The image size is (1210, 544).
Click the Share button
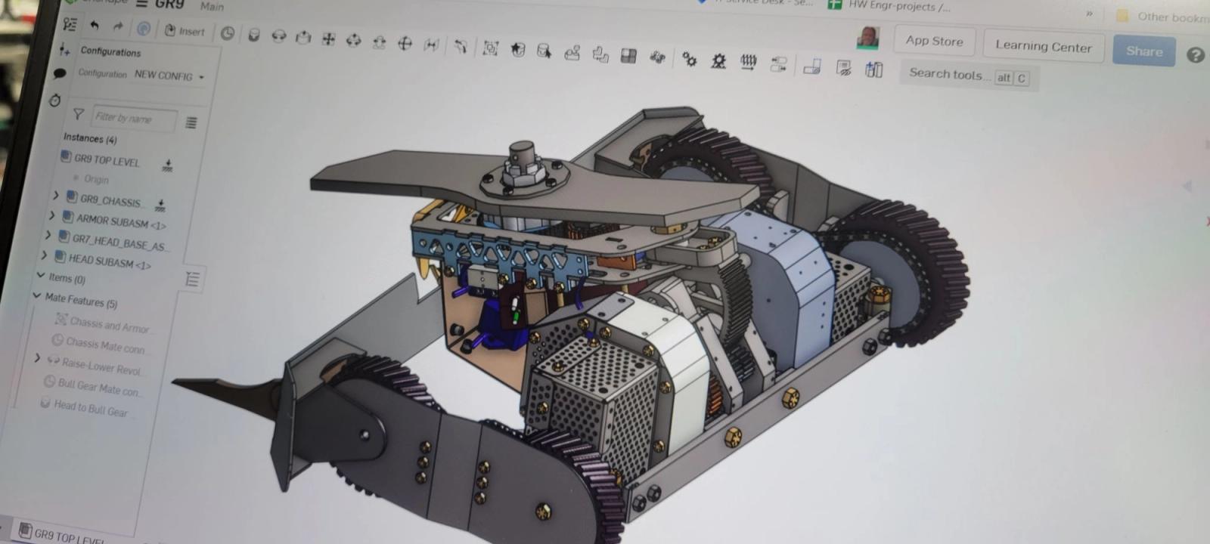(1143, 51)
